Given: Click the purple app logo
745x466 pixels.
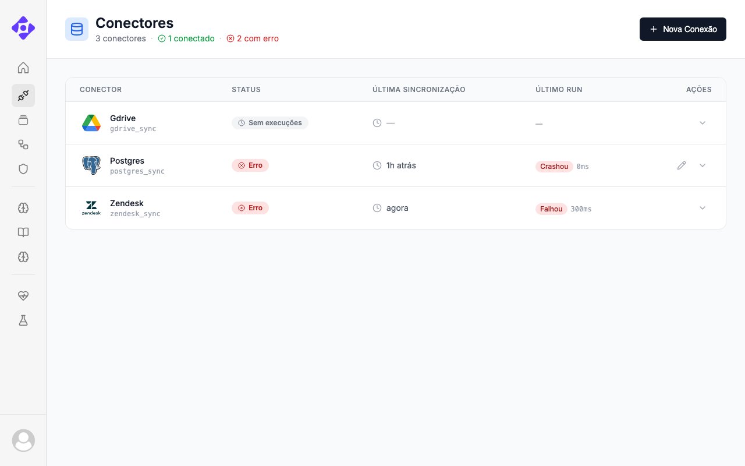Looking at the screenshot, I should tap(23, 28).
